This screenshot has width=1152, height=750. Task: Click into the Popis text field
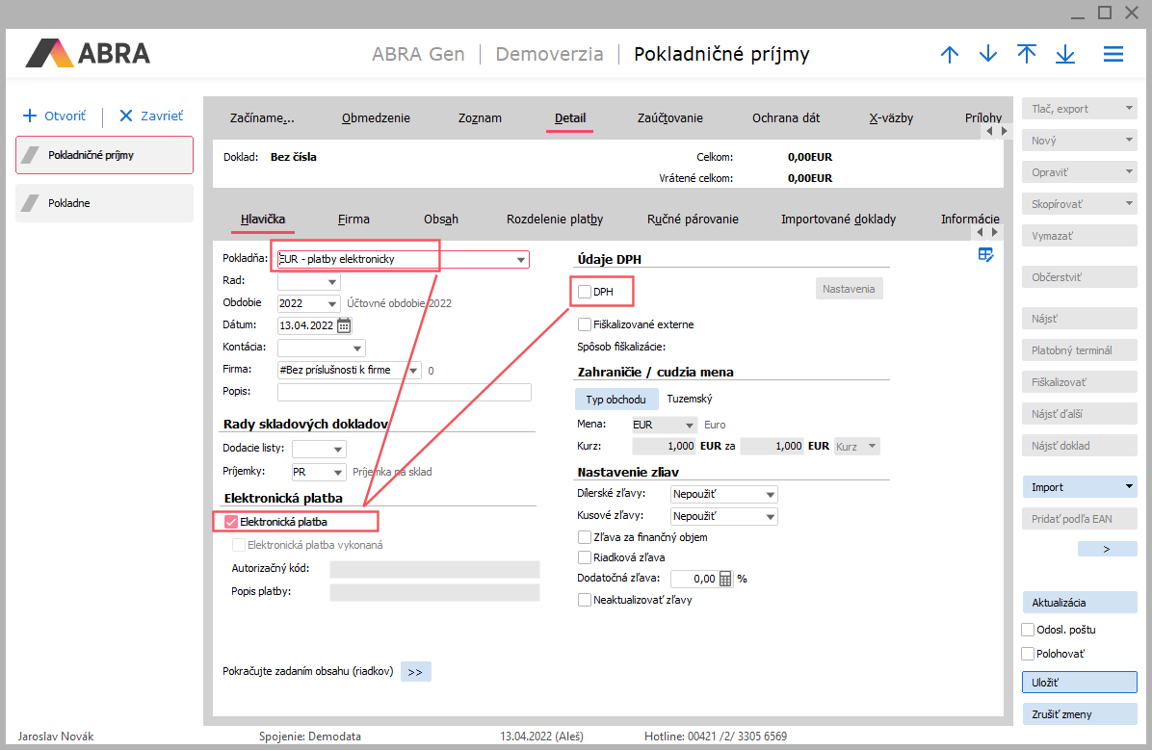click(404, 392)
